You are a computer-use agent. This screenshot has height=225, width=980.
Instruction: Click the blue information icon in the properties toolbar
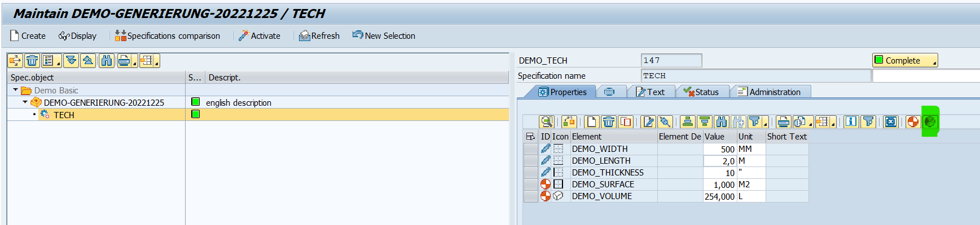[x=851, y=121]
